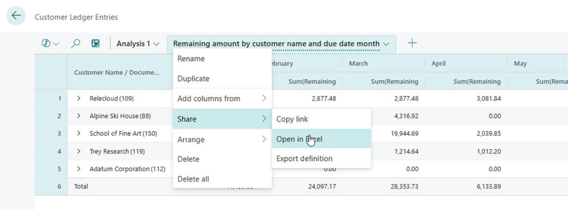
Task: Click the Customer Name / Document column header
Action: click(120, 73)
